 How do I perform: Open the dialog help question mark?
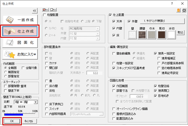172,4
